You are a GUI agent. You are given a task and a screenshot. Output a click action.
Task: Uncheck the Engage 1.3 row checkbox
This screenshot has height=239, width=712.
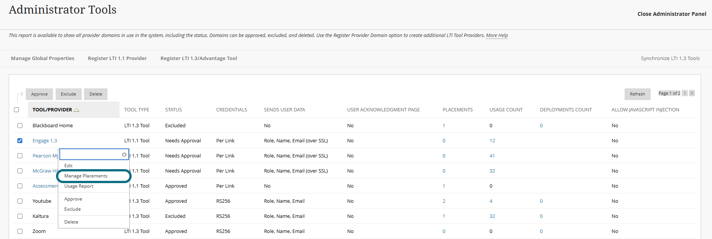(x=20, y=140)
